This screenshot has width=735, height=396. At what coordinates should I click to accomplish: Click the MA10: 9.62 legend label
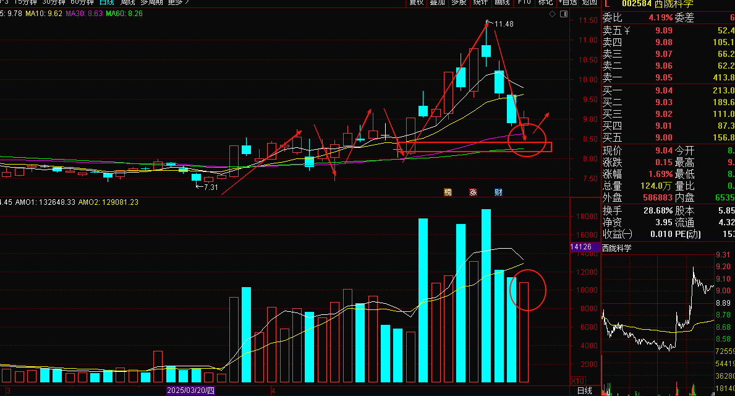[x=44, y=14]
